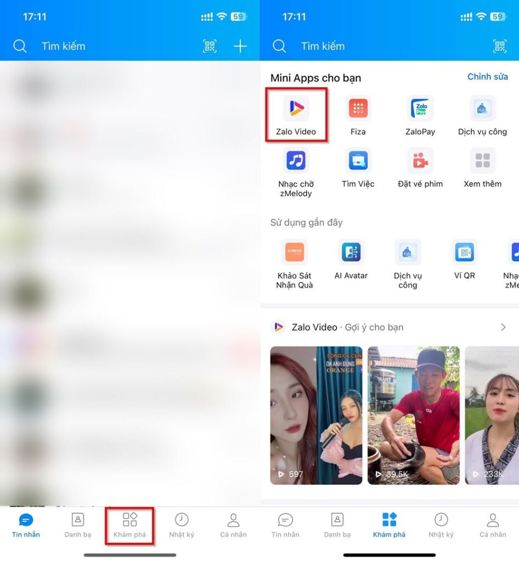Launch the Tìm Việc app
The image size is (519, 562).
click(358, 160)
